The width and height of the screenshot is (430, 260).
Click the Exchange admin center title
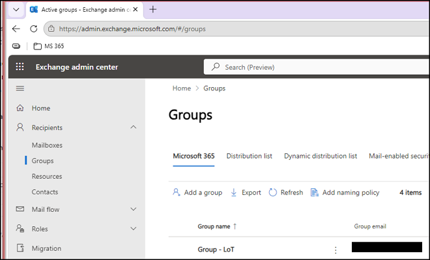coord(77,67)
